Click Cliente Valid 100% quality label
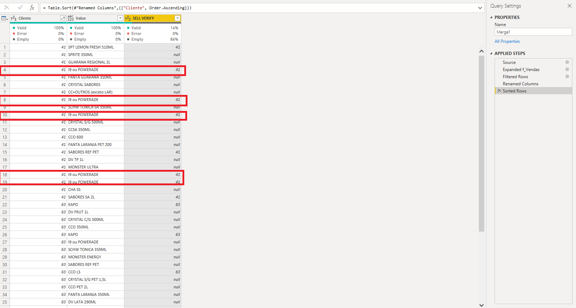Viewport: 576px width, 308px height. (38, 28)
